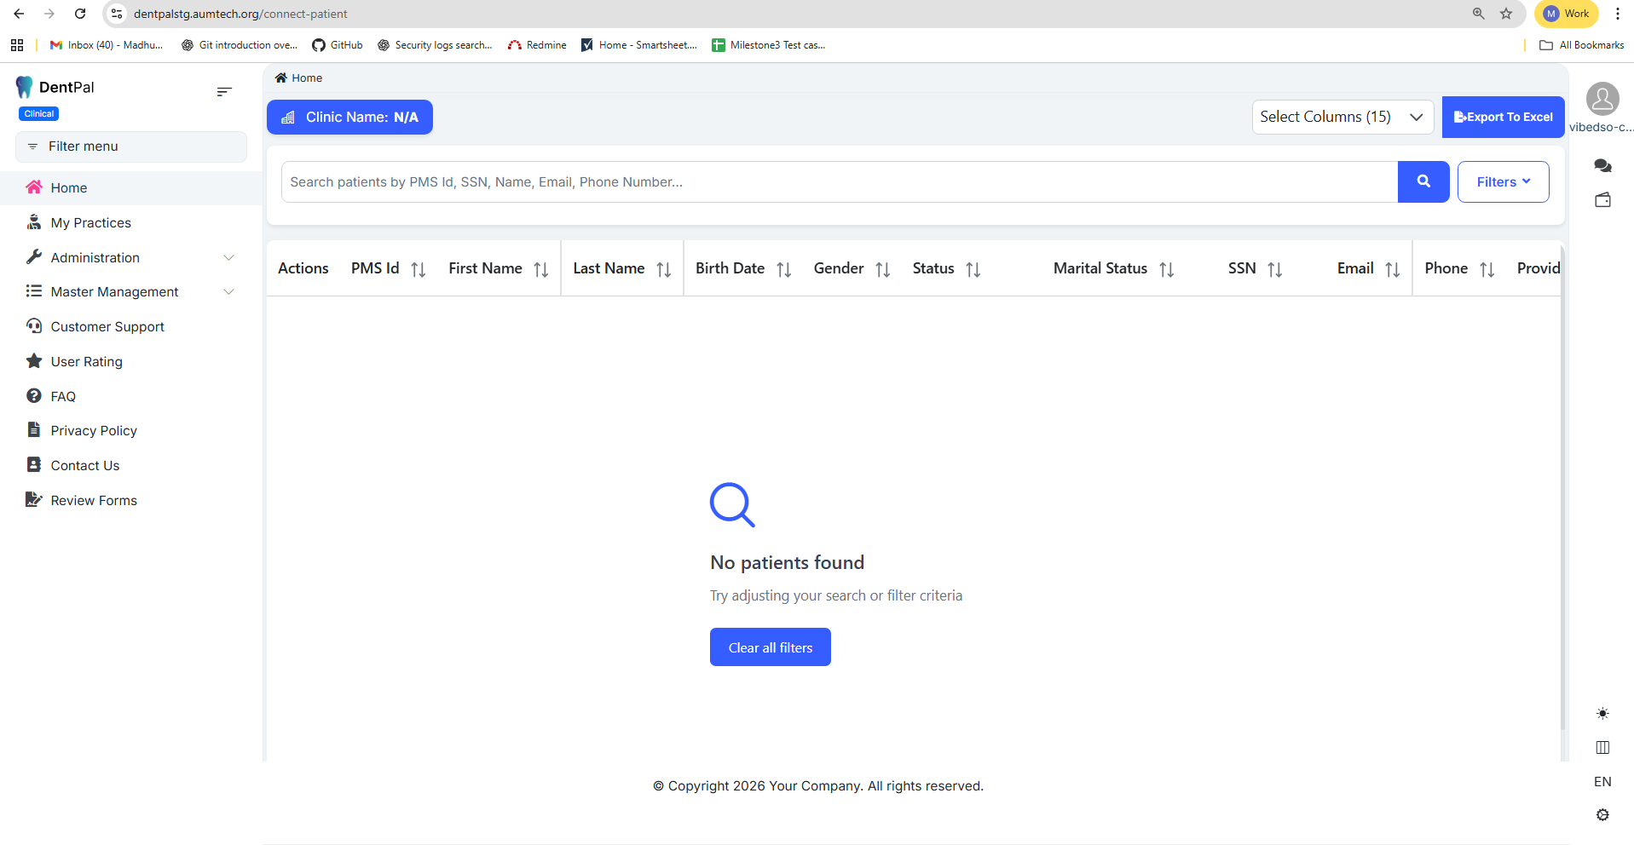Screen dimensions: 1634x845
Task: Click Clear all filters button
Action: click(770, 647)
